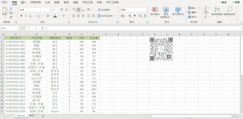Click the Clear eraser icon
Image resolution: width=243 pixels, height=119 pixels.
206,17
